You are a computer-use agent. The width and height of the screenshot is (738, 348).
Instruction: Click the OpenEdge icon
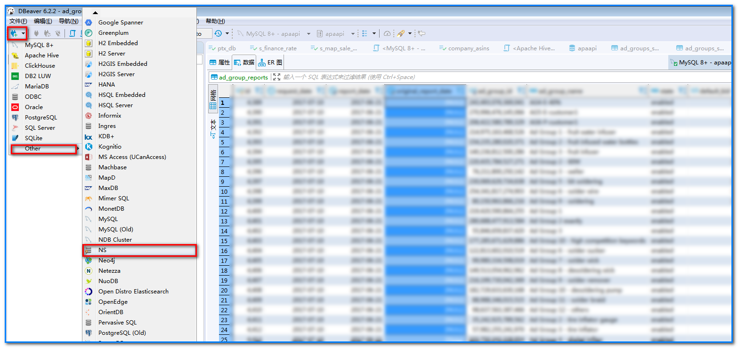[x=89, y=302]
